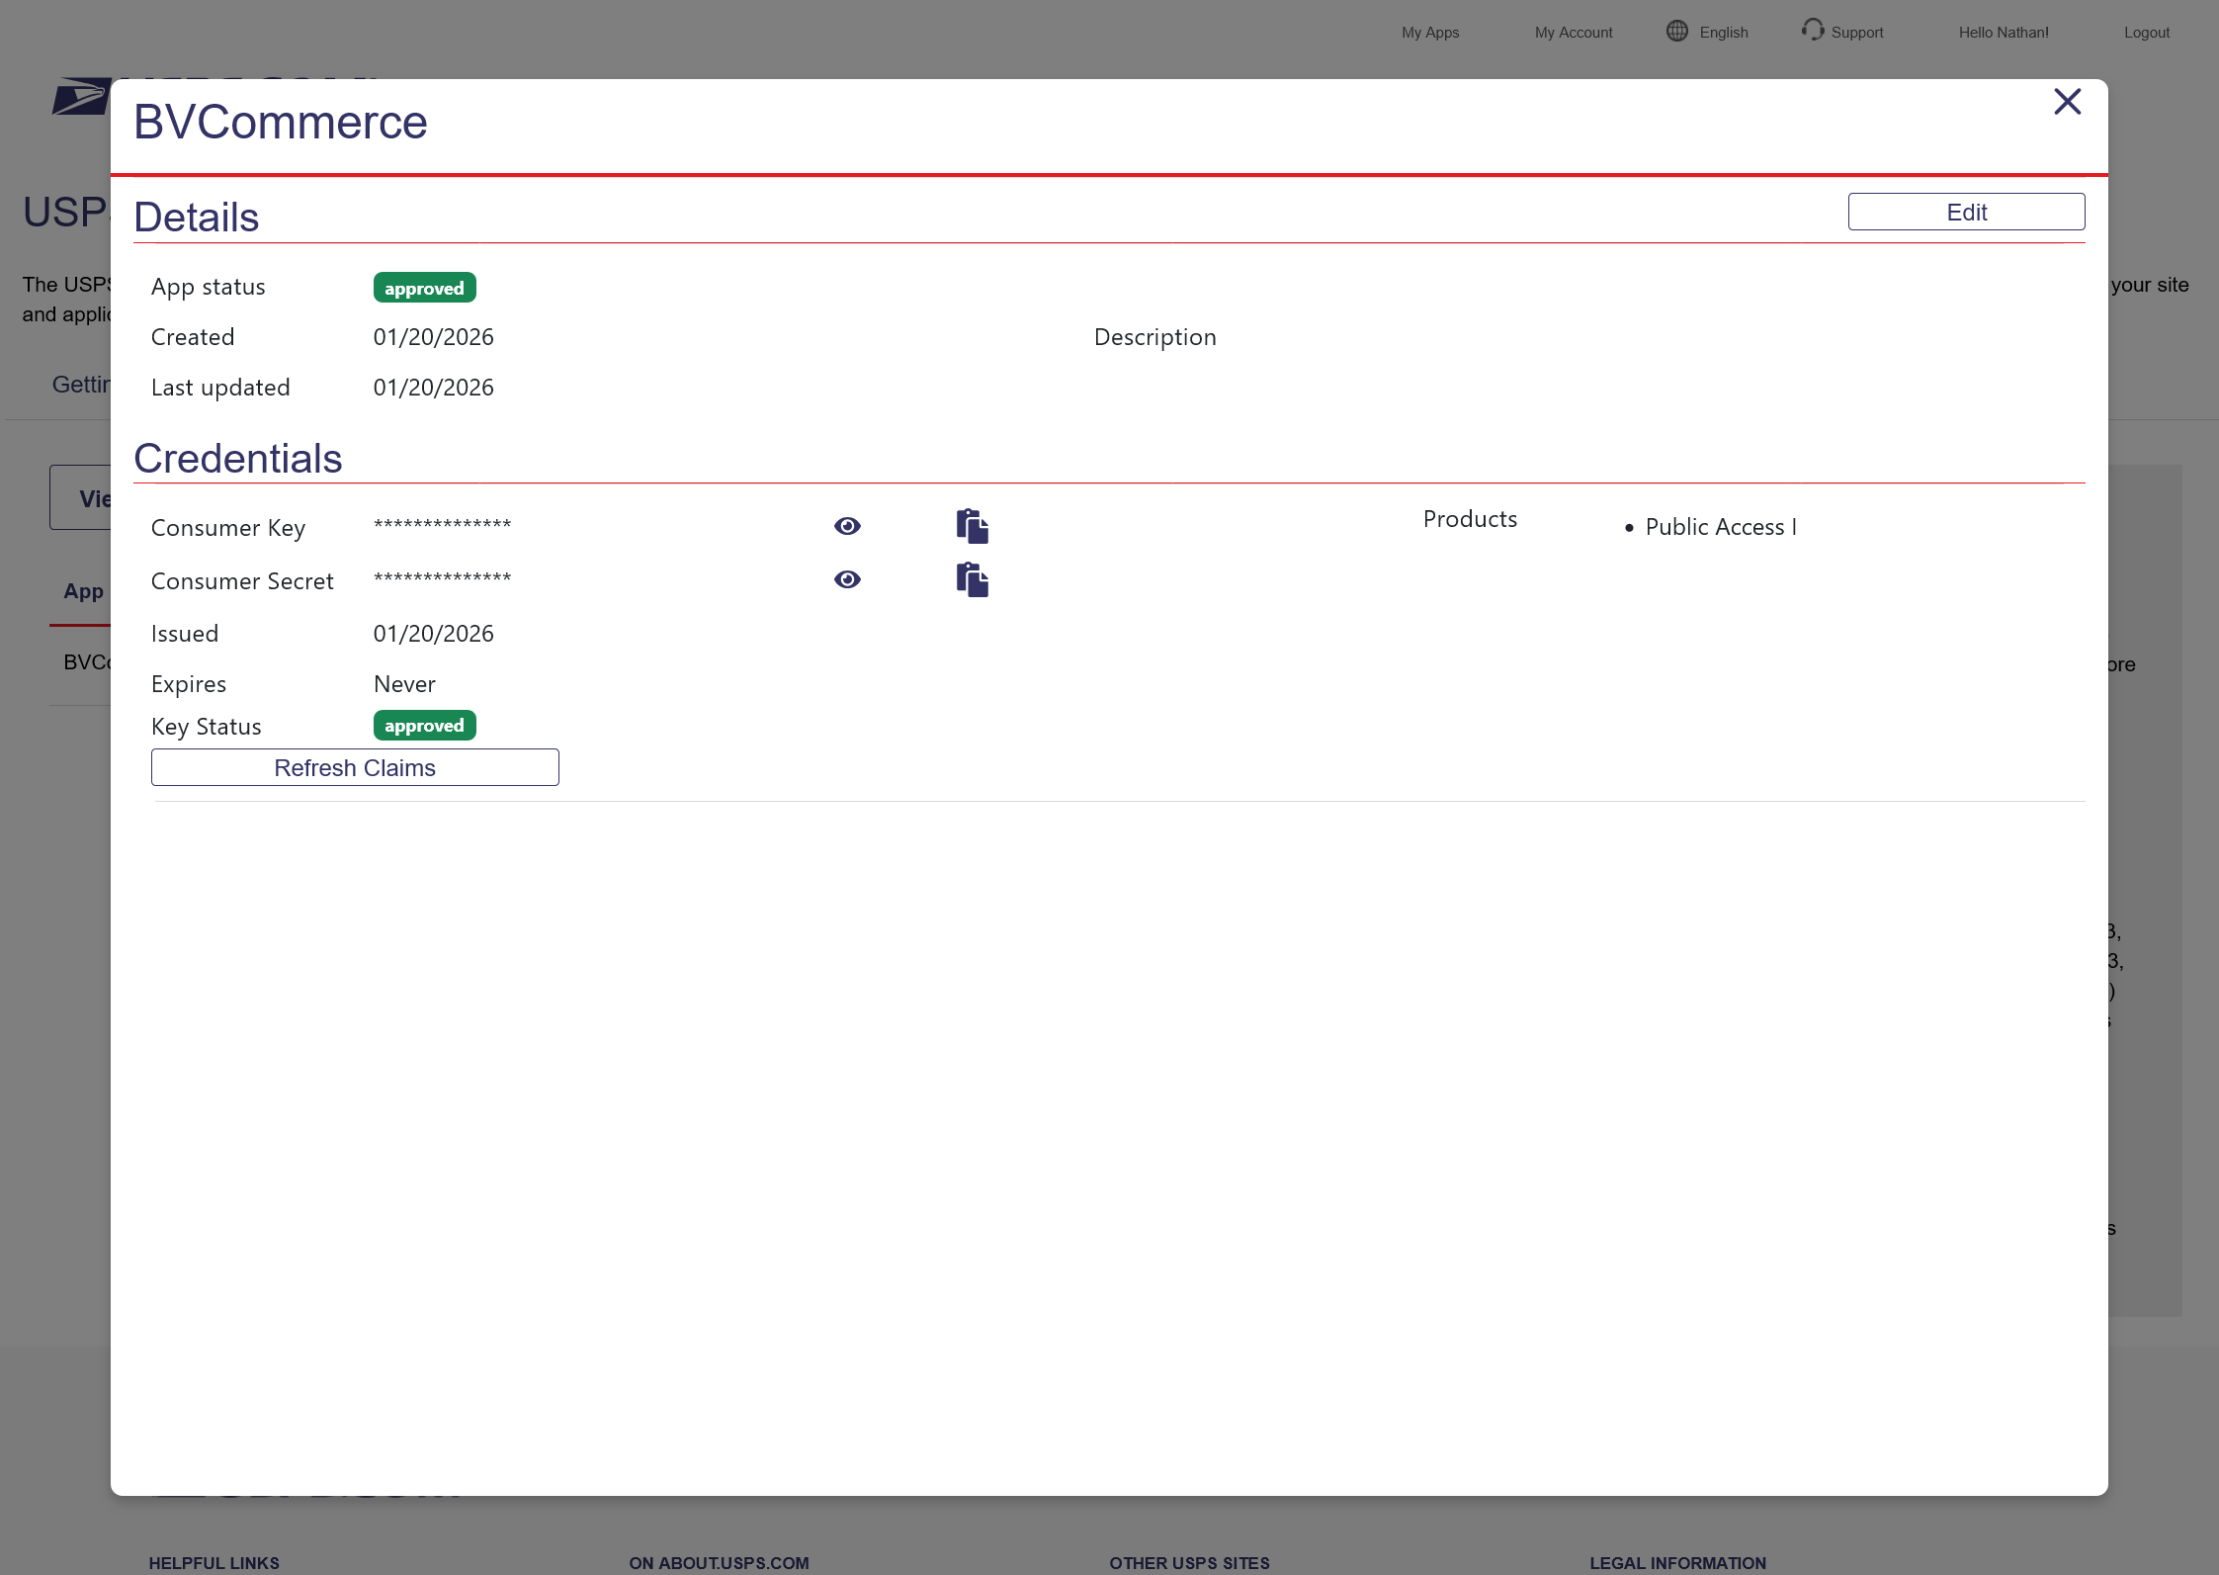Click the Edit button
The image size is (2219, 1575).
(x=1966, y=212)
